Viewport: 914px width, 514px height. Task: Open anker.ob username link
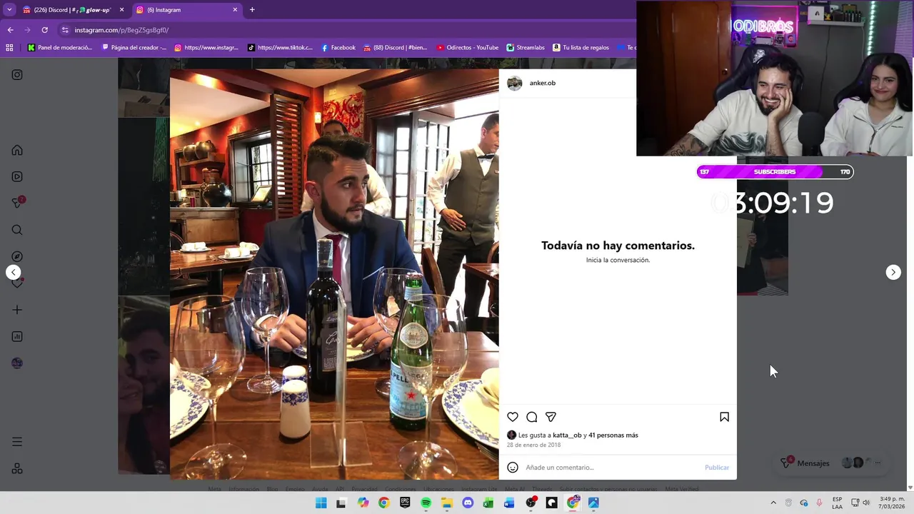click(x=543, y=83)
